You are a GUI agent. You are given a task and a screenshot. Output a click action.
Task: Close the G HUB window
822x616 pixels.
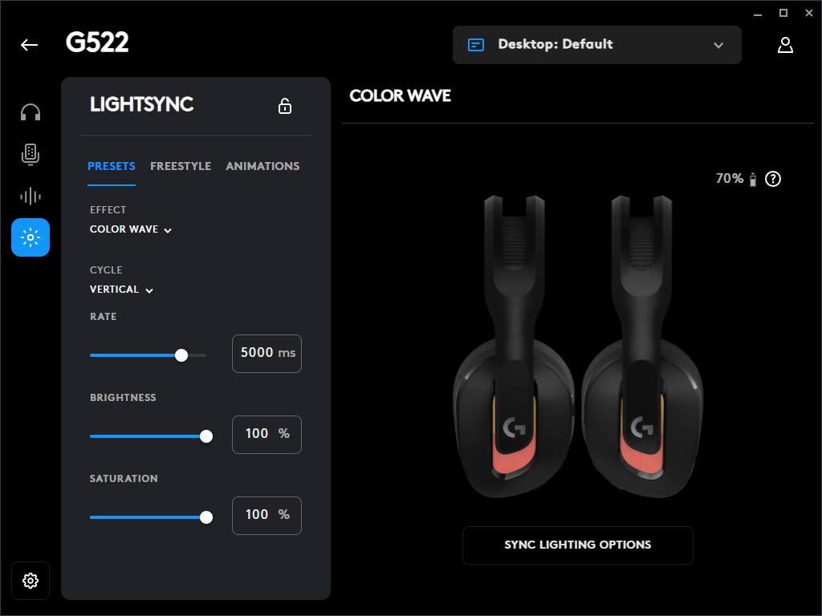click(809, 13)
